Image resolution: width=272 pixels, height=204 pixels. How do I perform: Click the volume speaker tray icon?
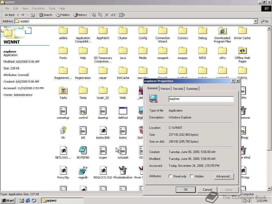coord(249,201)
